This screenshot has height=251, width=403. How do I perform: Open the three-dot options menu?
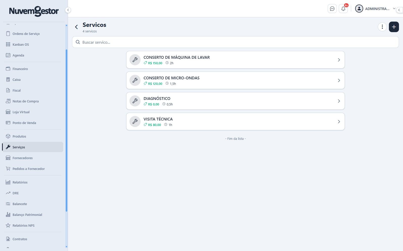tap(382, 27)
